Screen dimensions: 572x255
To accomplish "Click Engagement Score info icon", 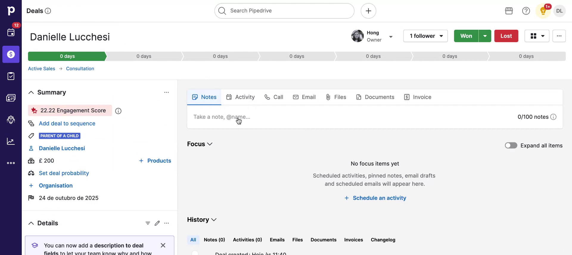I will [118, 111].
